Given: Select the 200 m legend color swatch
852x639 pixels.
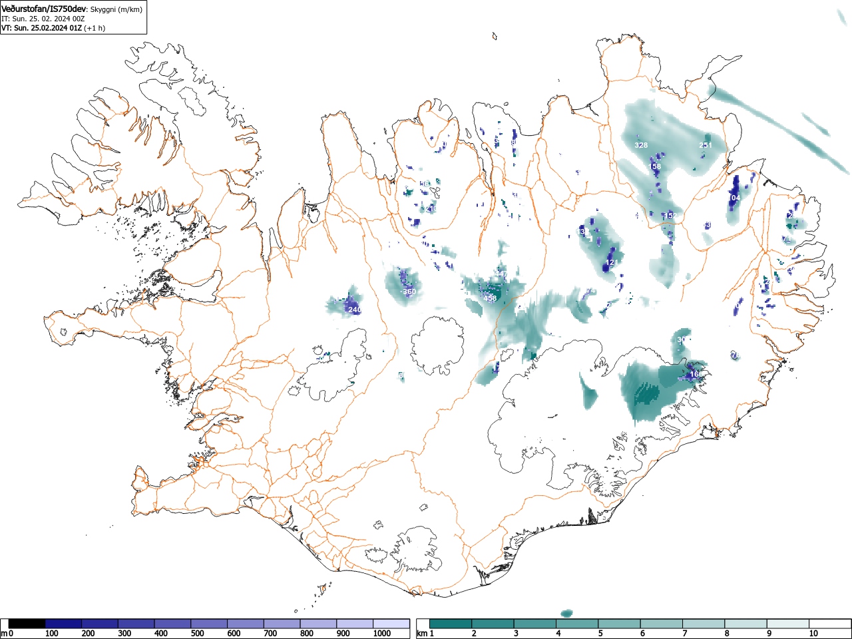Looking at the screenshot, I should tap(100, 624).
